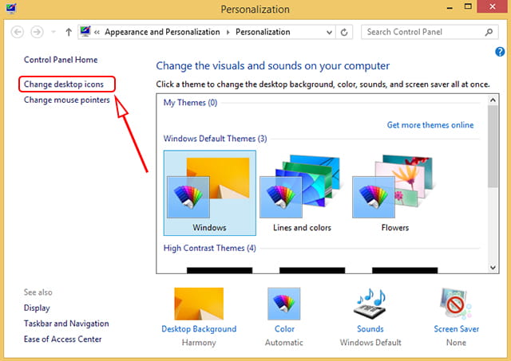
Task: Expand the address bar history dropdown
Action: point(329,32)
